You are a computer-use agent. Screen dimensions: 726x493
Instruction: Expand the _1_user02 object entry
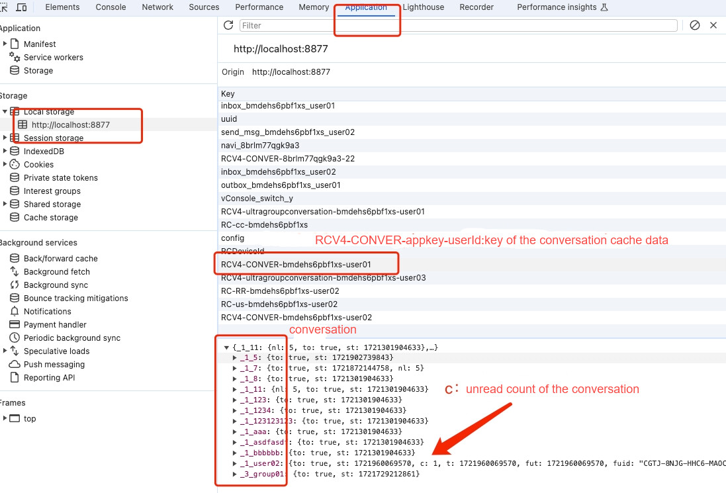235,463
